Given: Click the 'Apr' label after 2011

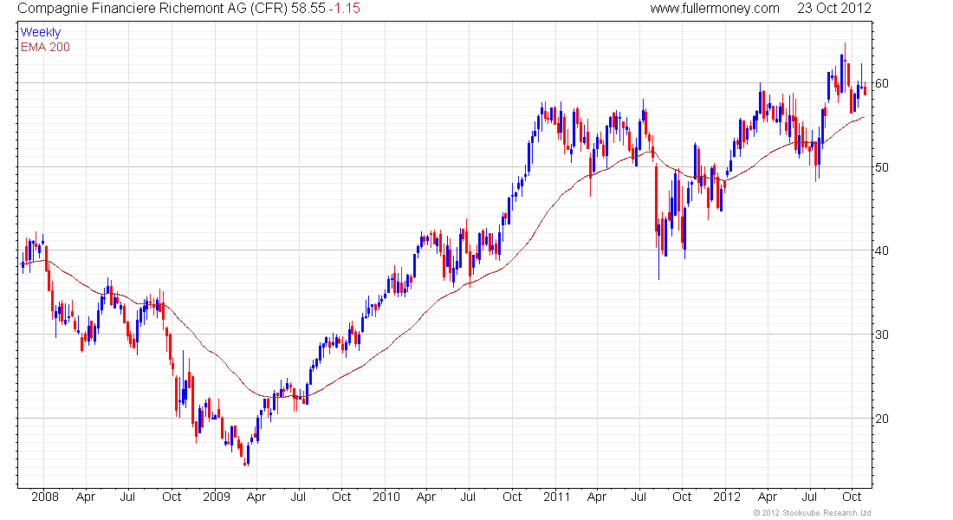Looking at the screenshot, I should [x=597, y=497].
